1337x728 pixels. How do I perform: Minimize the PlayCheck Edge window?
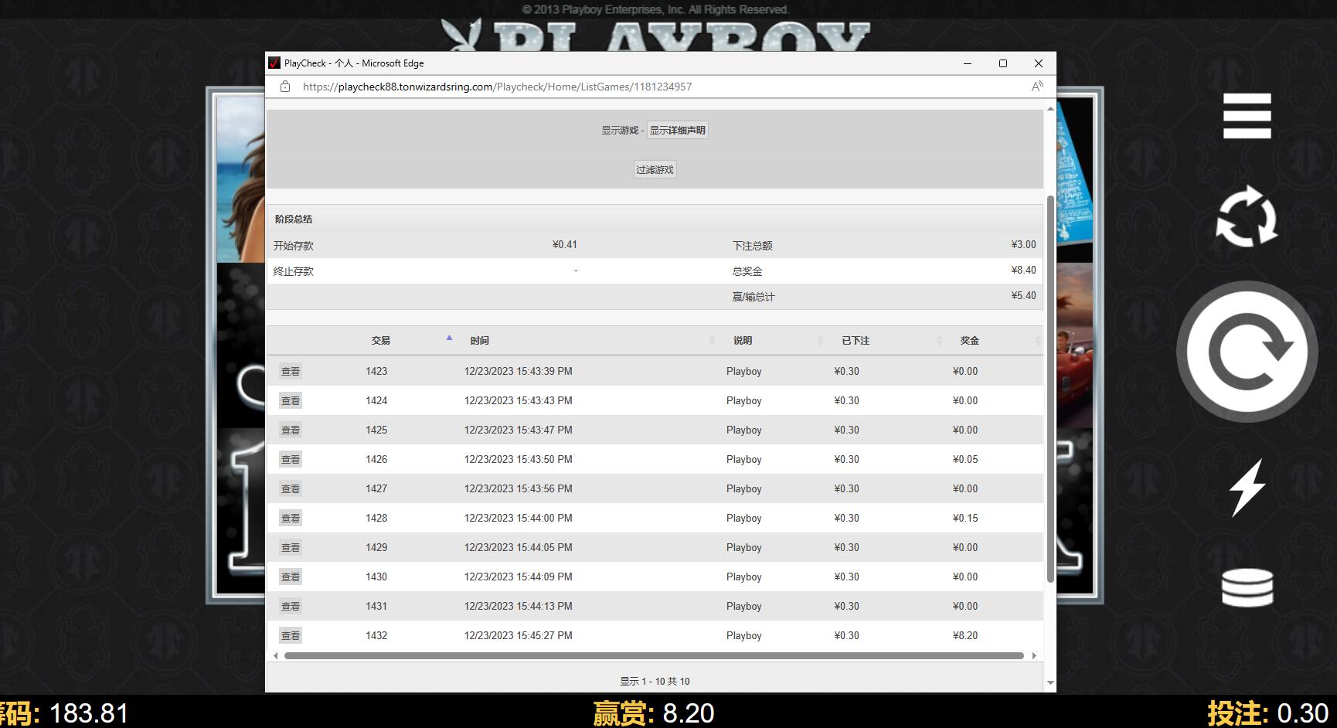tap(968, 63)
